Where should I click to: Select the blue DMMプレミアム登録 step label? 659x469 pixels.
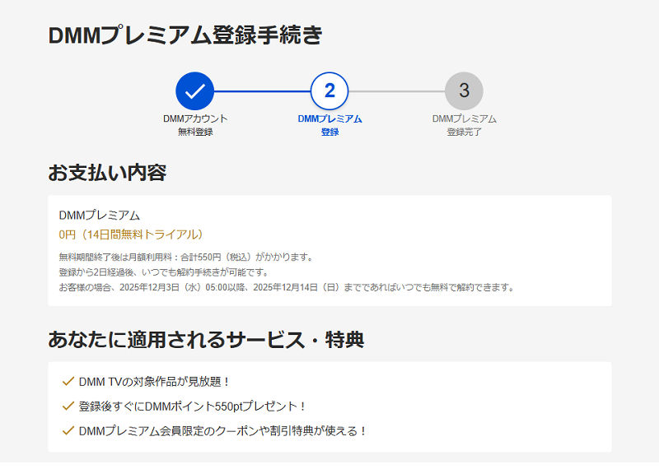[329, 125]
